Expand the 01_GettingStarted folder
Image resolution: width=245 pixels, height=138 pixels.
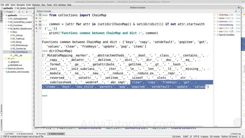(6, 19)
